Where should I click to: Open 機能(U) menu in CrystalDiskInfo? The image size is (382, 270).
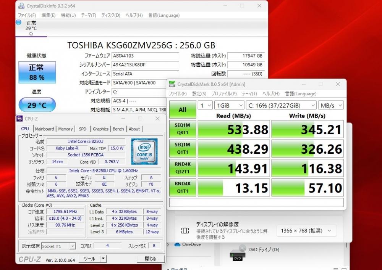tap(68, 15)
